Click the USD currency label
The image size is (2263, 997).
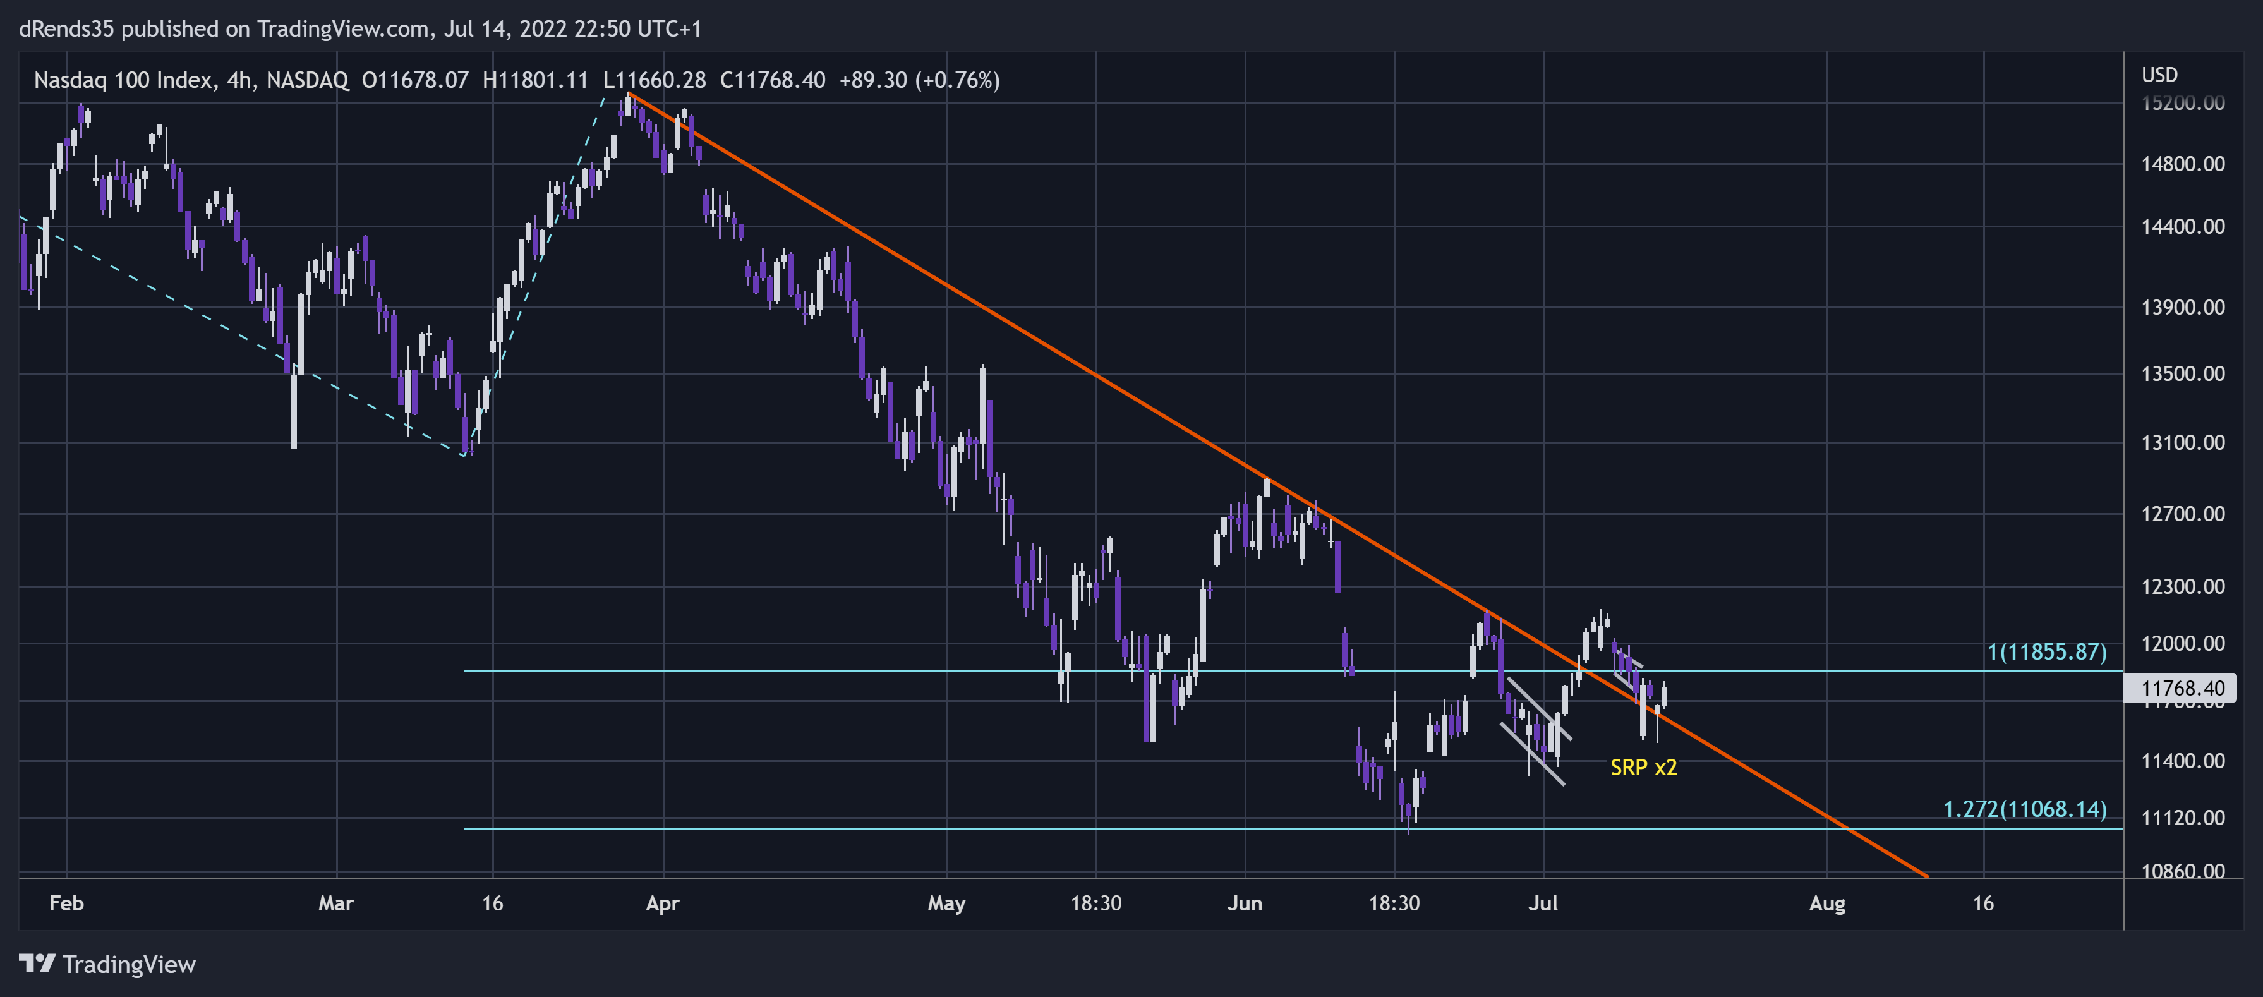2159,75
